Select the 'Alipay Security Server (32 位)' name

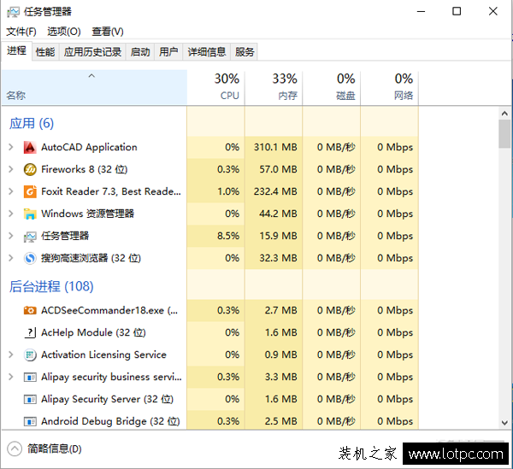click(x=108, y=400)
